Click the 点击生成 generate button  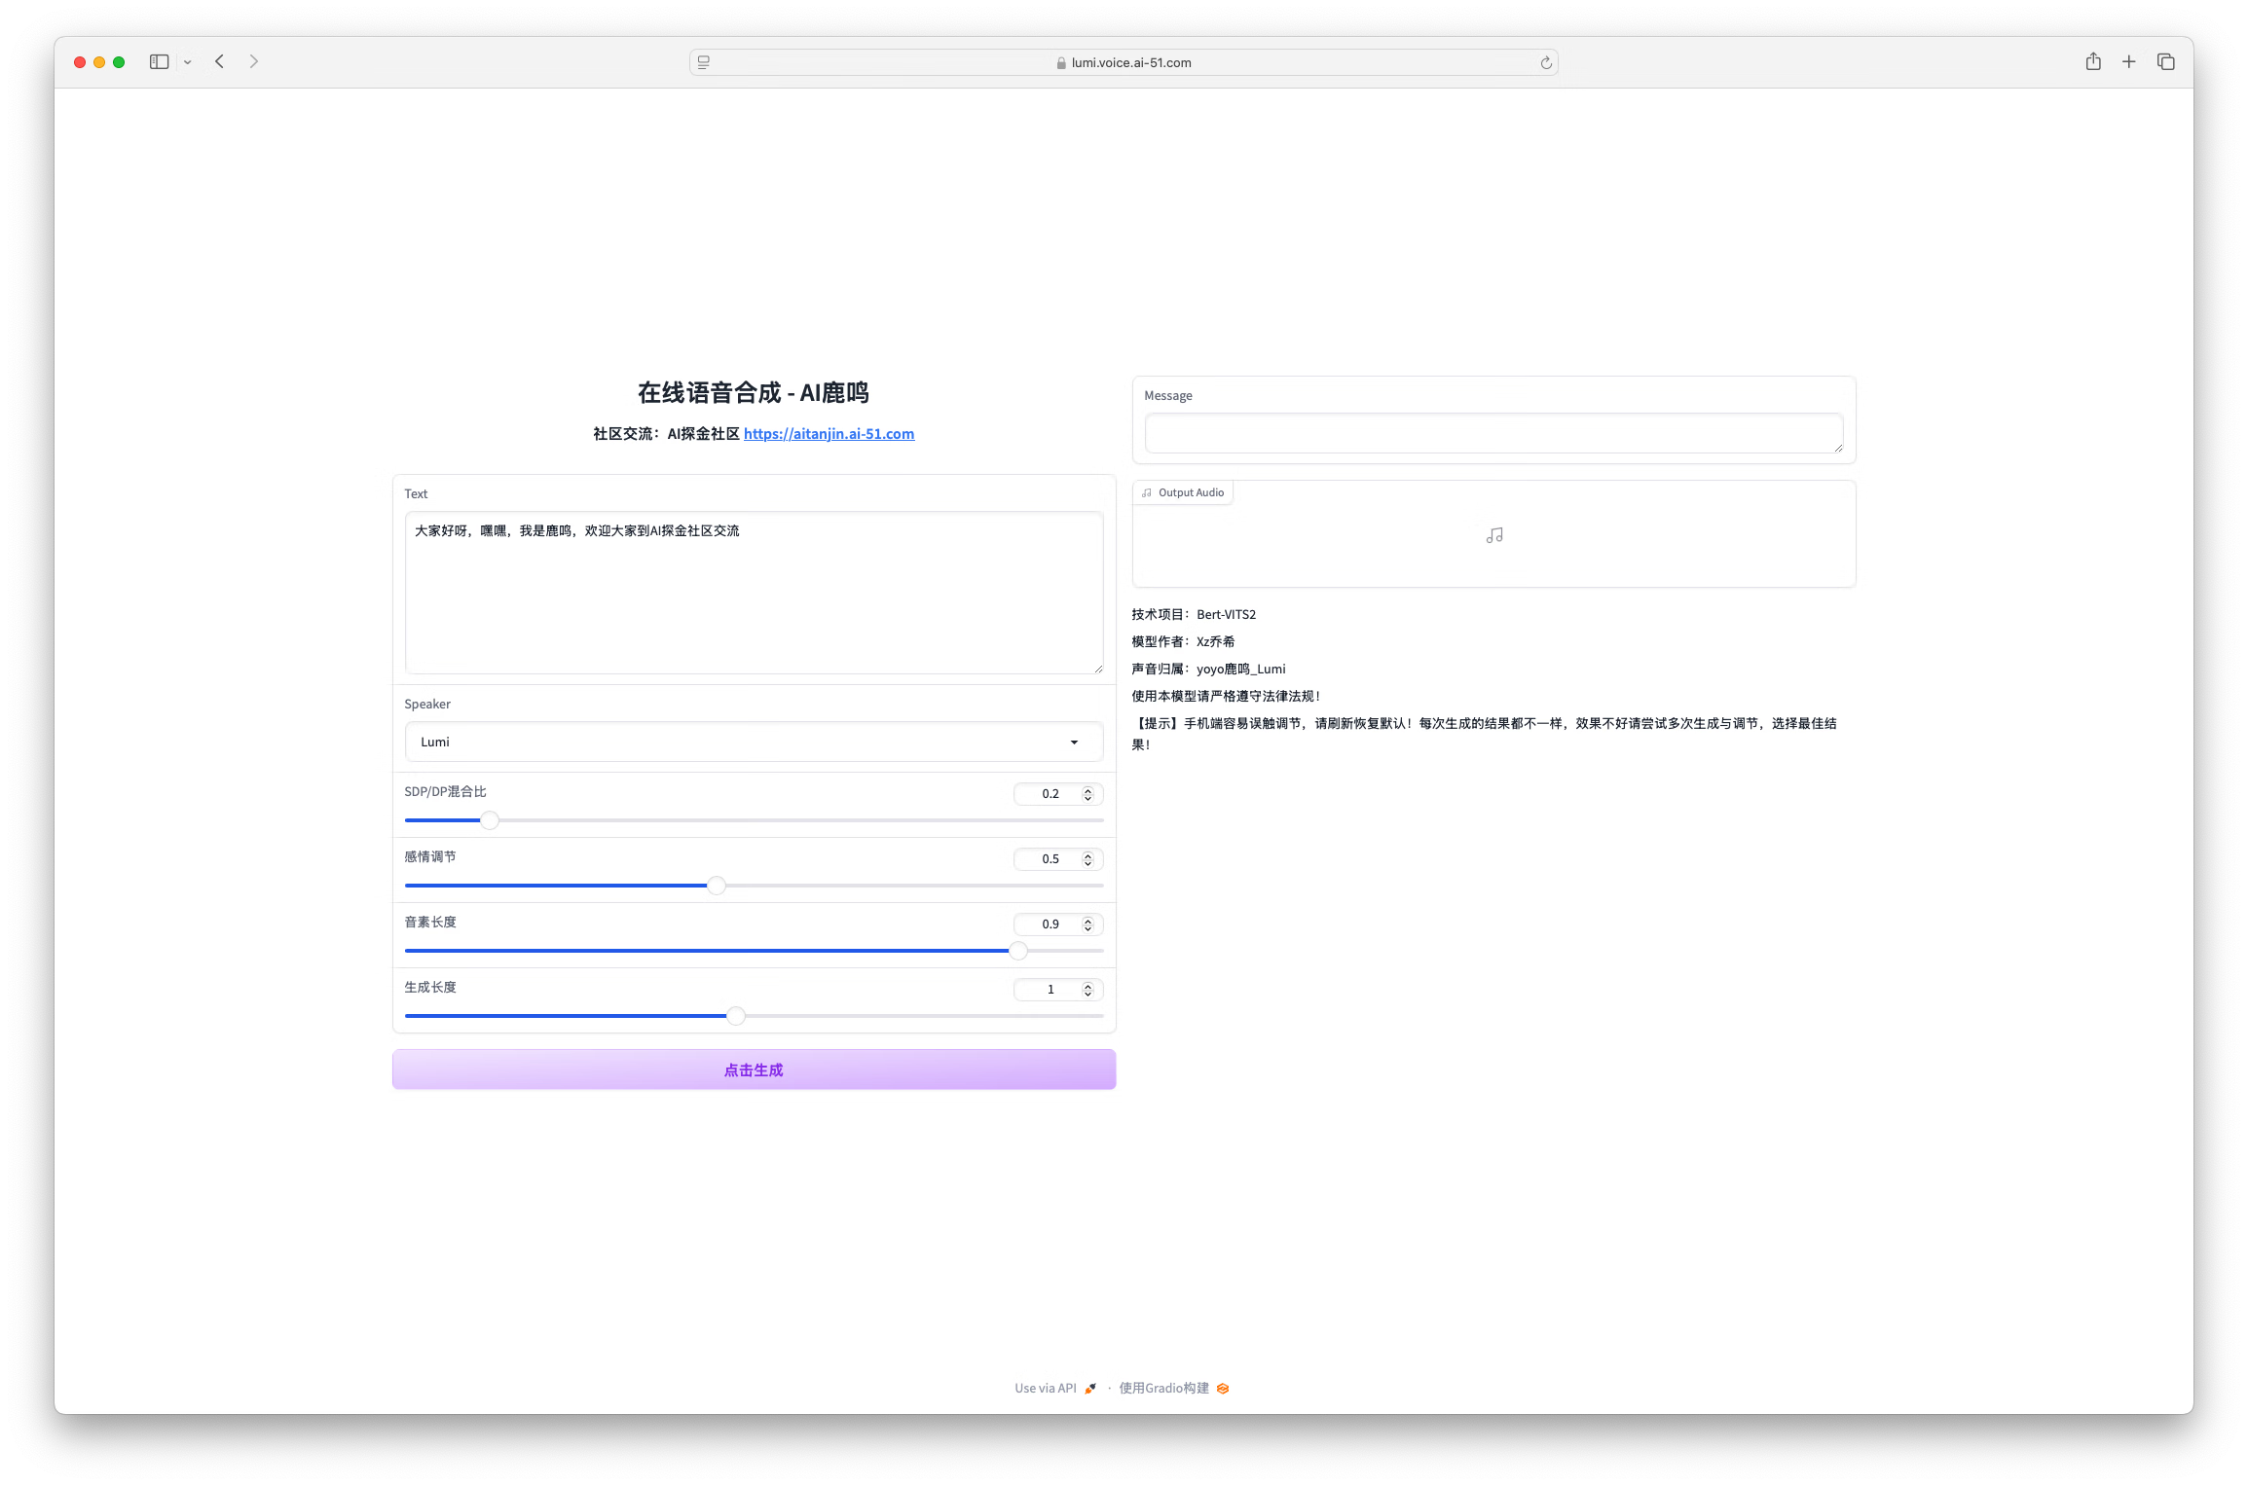point(754,1069)
